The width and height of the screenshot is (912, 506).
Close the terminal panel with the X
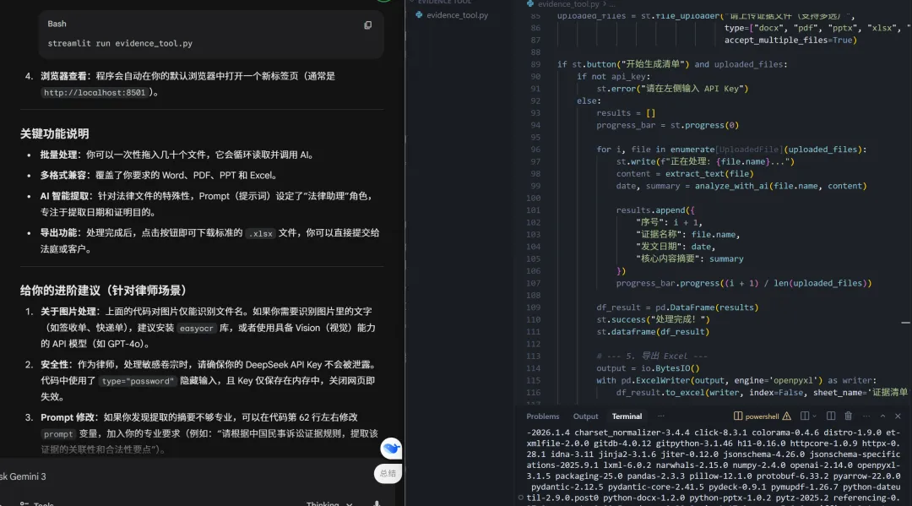[898, 416]
